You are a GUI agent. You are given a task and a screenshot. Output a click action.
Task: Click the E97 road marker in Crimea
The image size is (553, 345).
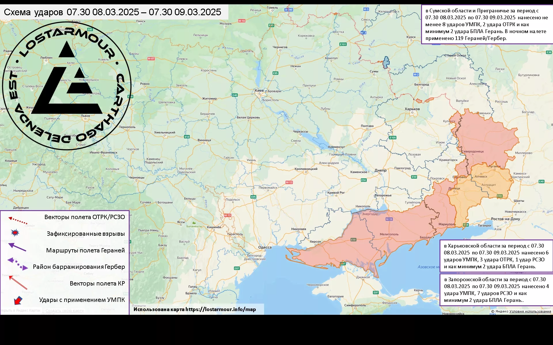376,292
